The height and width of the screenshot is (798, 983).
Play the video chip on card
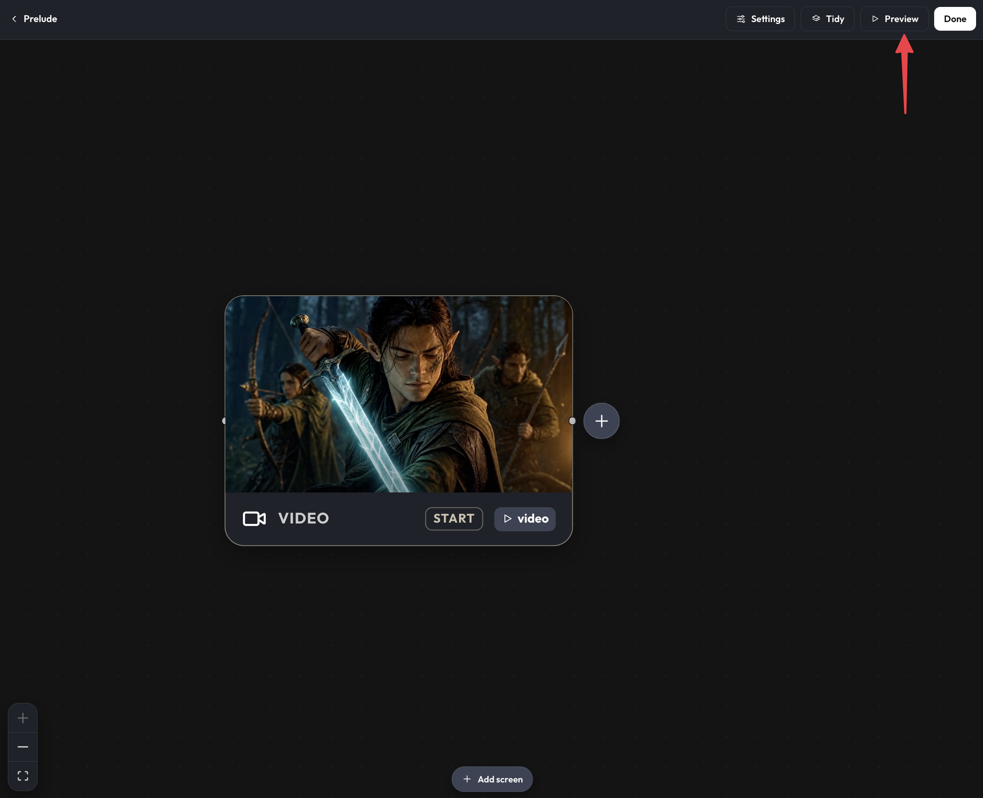click(x=525, y=518)
